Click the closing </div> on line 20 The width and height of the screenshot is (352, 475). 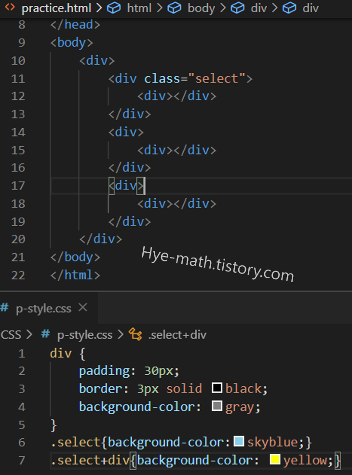[x=101, y=239]
